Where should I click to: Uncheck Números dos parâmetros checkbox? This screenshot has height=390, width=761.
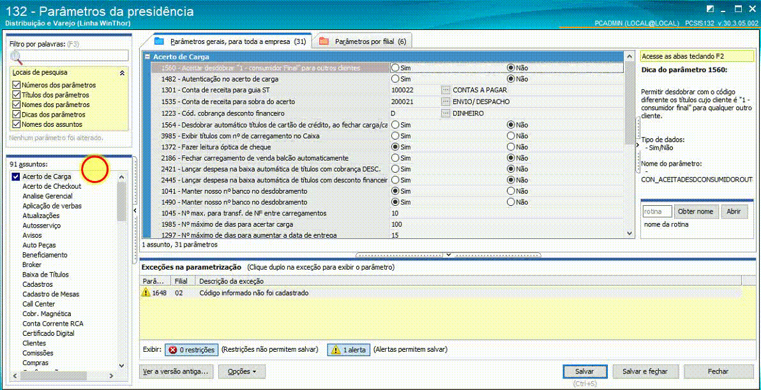tap(15, 85)
